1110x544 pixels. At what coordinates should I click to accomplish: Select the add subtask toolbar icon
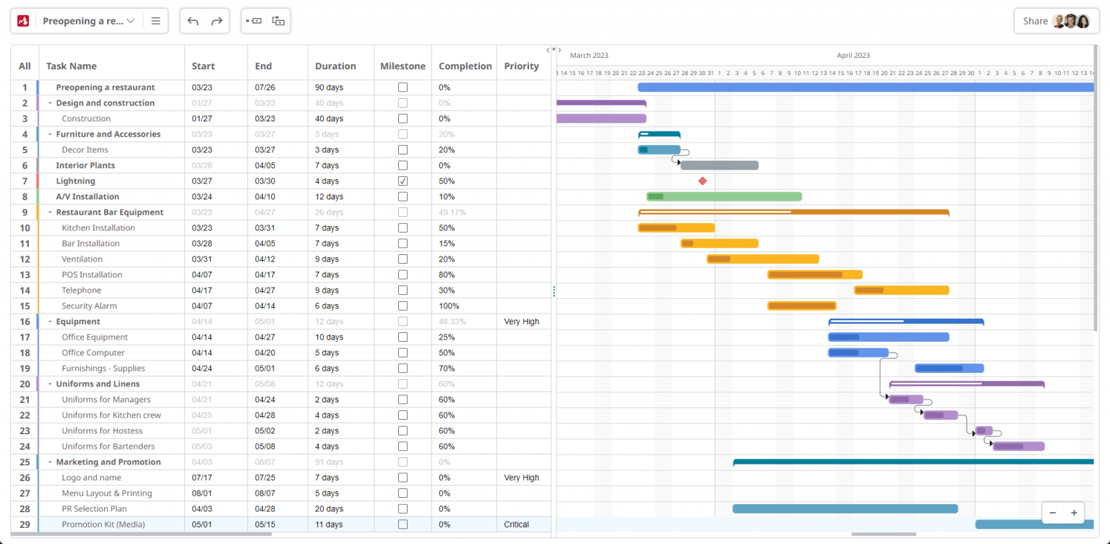point(278,20)
